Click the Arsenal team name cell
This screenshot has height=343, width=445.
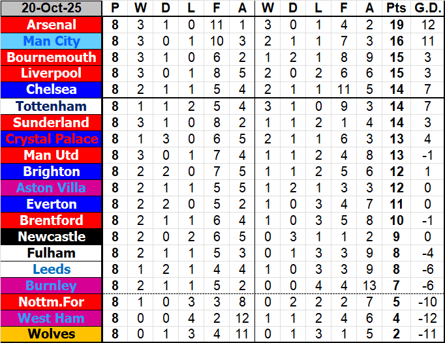pos(52,25)
